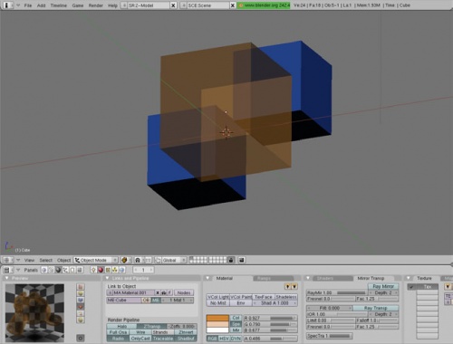
Task: Open the buttons window type selector
Action: pos(8,270)
